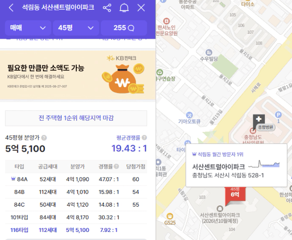Open the 매매 transaction type dropdown

(x=27, y=28)
